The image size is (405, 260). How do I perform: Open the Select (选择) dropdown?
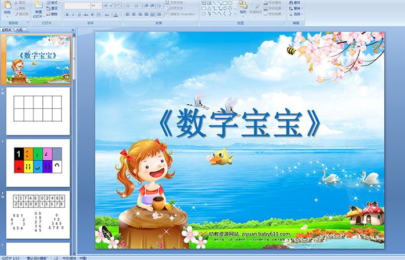point(296,14)
